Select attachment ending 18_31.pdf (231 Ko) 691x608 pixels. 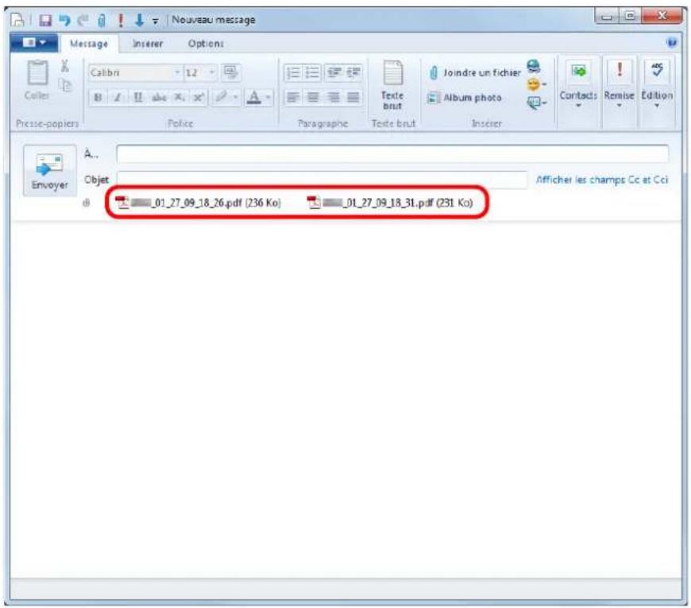pyautogui.click(x=390, y=203)
